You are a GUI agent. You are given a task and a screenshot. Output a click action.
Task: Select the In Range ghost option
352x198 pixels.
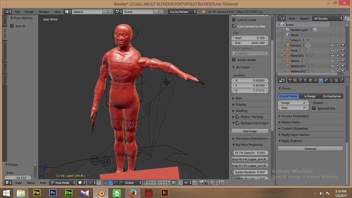point(310,96)
